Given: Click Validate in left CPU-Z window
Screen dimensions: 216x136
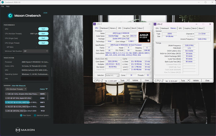Looking at the screenshot, I should pyautogui.click(x=135, y=80).
